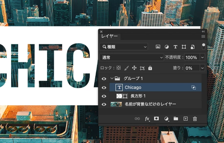Collapse the グループ 1 group chevron
Viewport: 224px width, 143px height.
click(112, 78)
